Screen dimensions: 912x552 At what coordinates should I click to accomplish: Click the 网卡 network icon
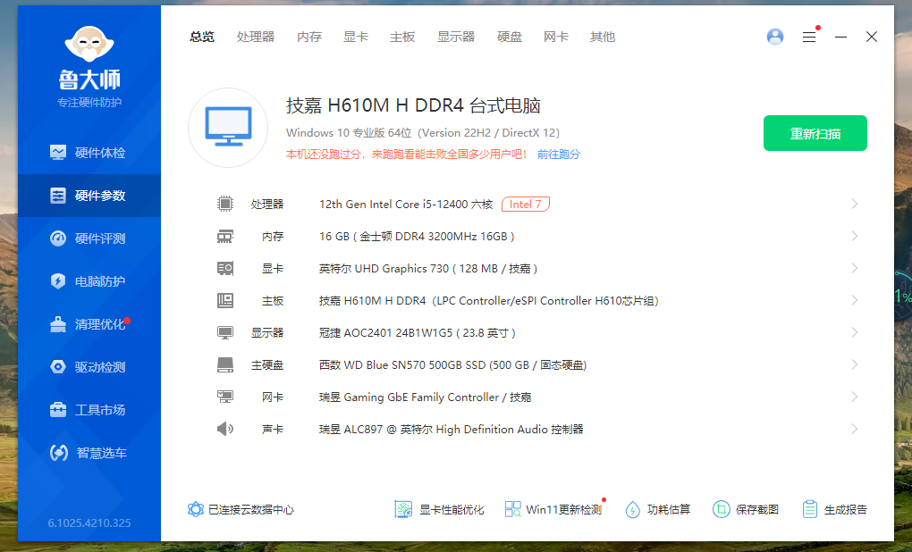225,397
